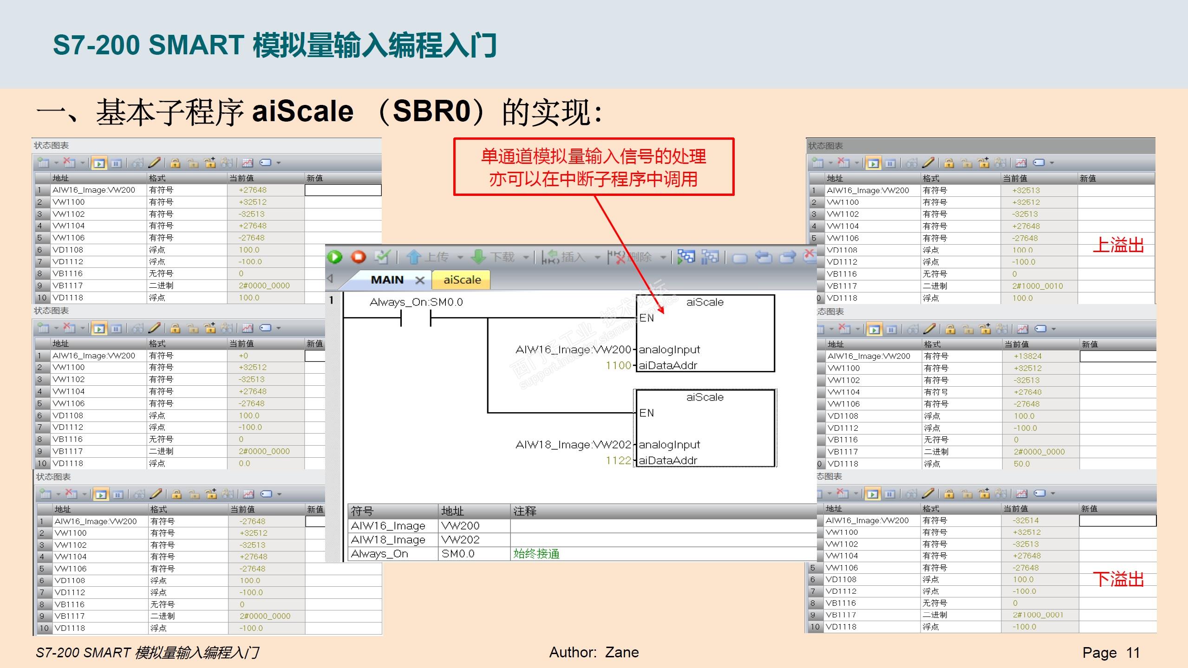Toggle pause chart button in top-right status chart

[x=890, y=163]
